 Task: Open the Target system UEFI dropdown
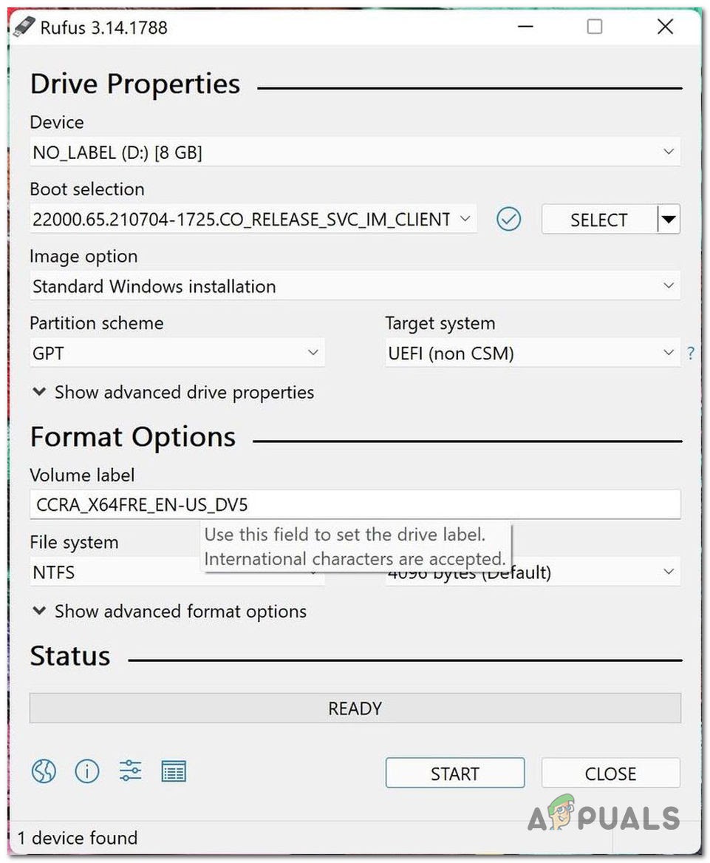pos(533,353)
